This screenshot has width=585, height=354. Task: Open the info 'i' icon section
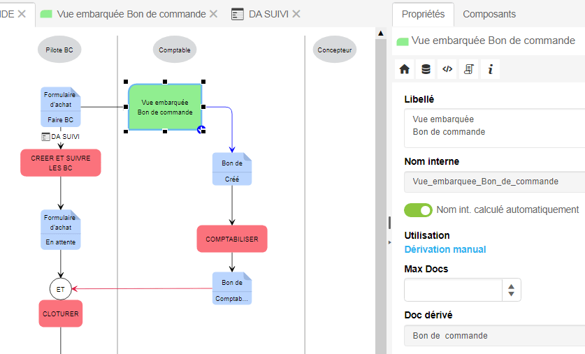point(491,69)
